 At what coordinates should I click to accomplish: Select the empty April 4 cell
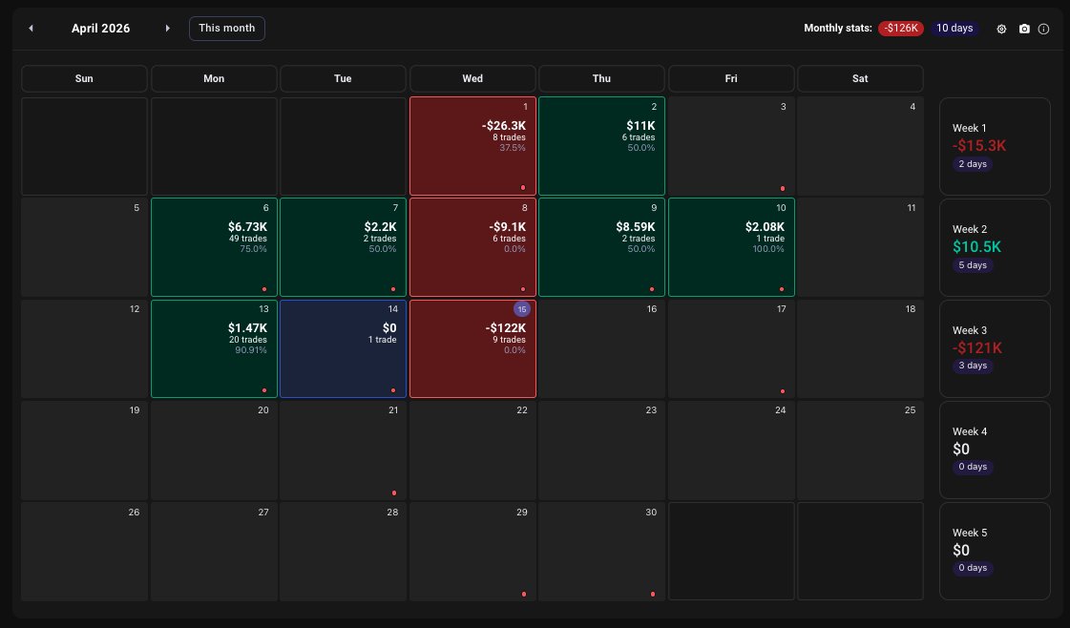[x=860, y=146]
